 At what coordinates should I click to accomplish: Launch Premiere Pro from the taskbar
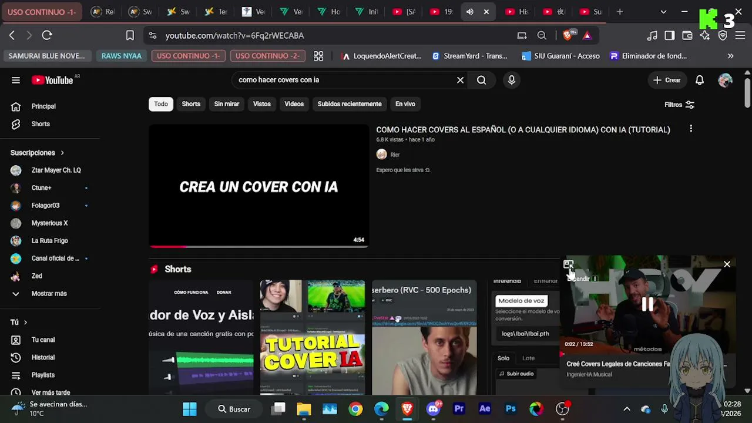point(459,409)
